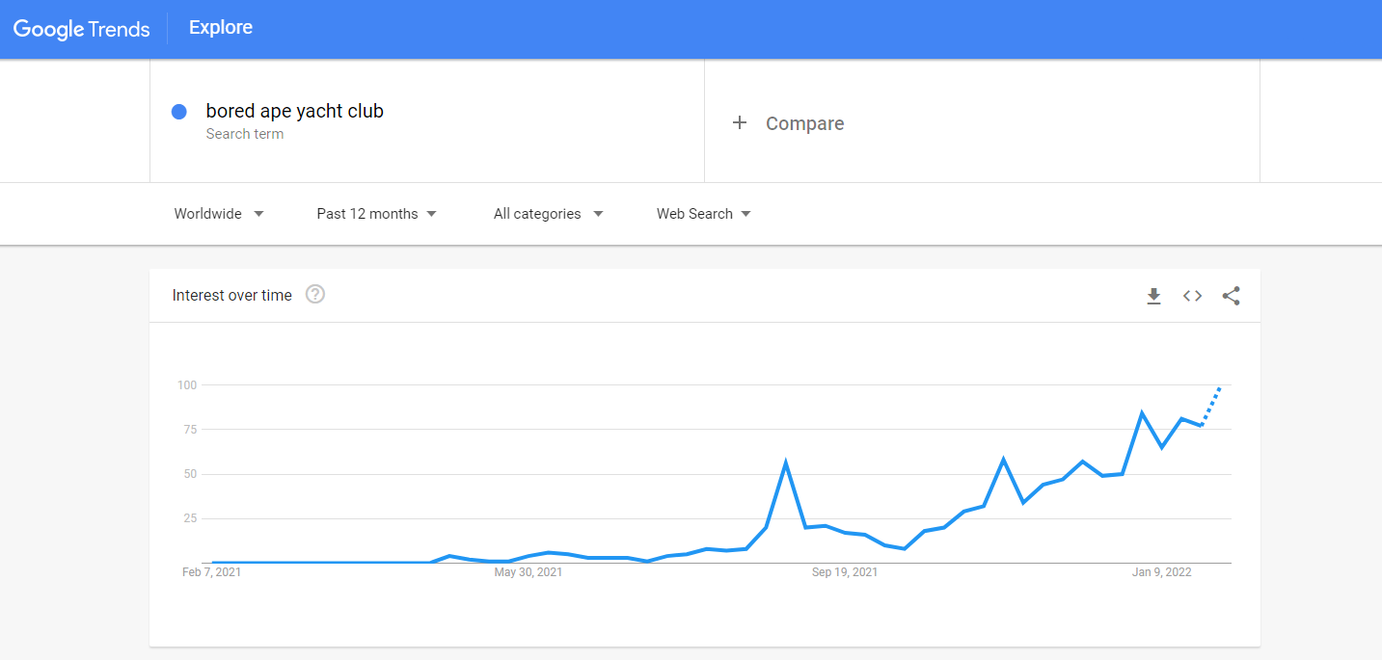Click the Interest over time heading

[231, 296]
